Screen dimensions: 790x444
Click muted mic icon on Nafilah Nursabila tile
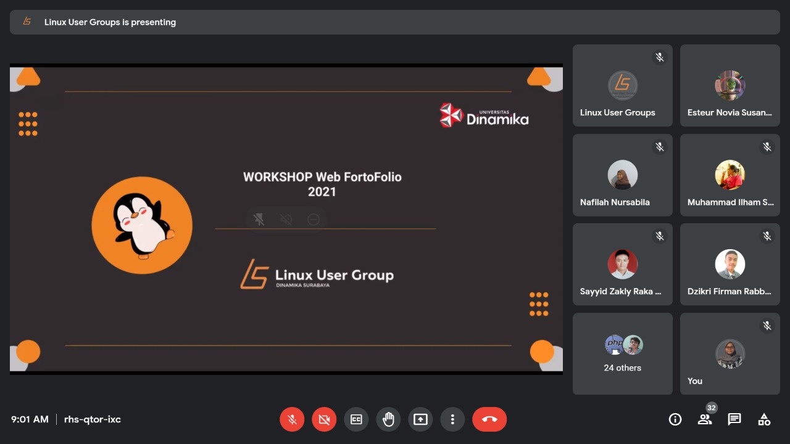click(x=660, y=147)
